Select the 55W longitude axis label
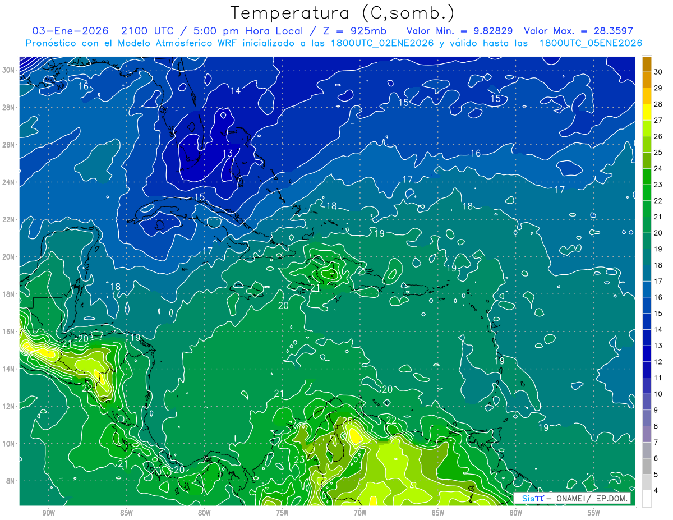This screenshot has height=520, width=673. pyautogui.click(x=594, y=512)
